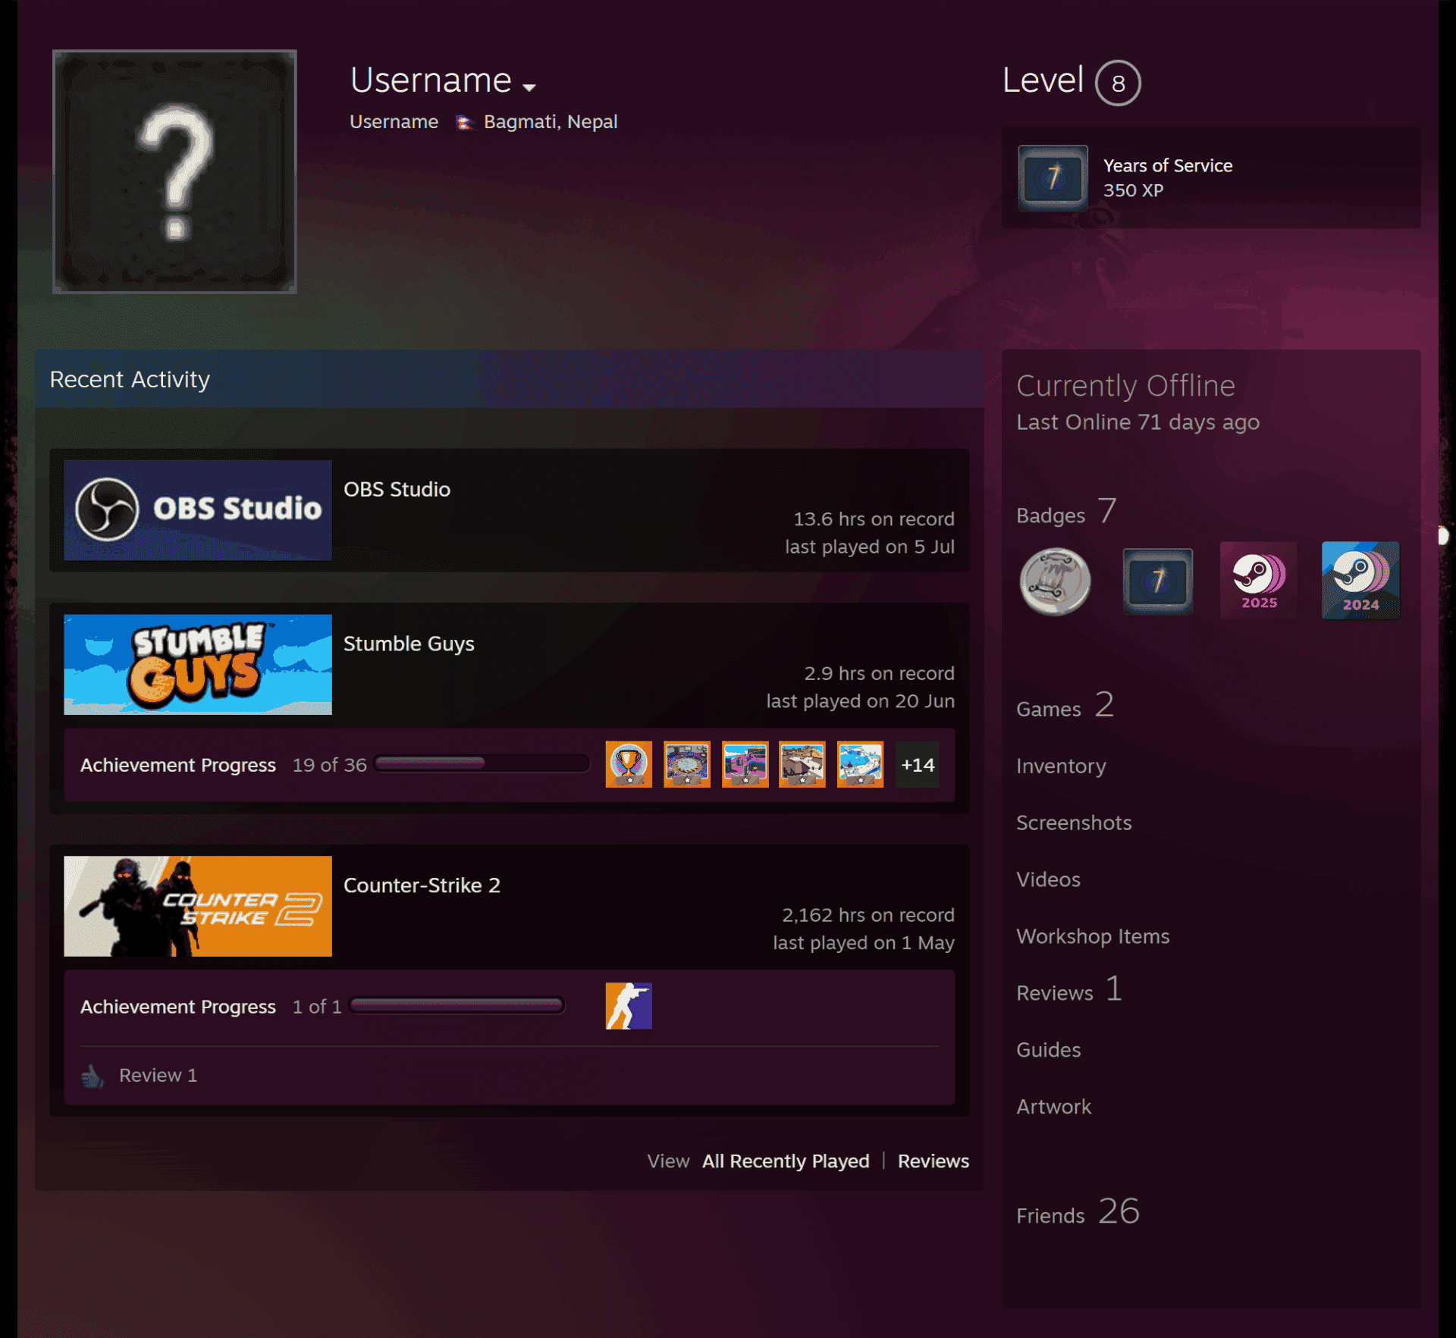The image size is (1456, 1338).
Task: Click the second Stumble Guys achievement icon
Action: [687, 764]
